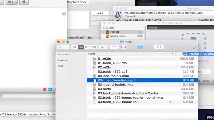The width and height of the screenshot is (214, 120).
Task: Create new folder from Finder toolbar
Action: [114, 47]
